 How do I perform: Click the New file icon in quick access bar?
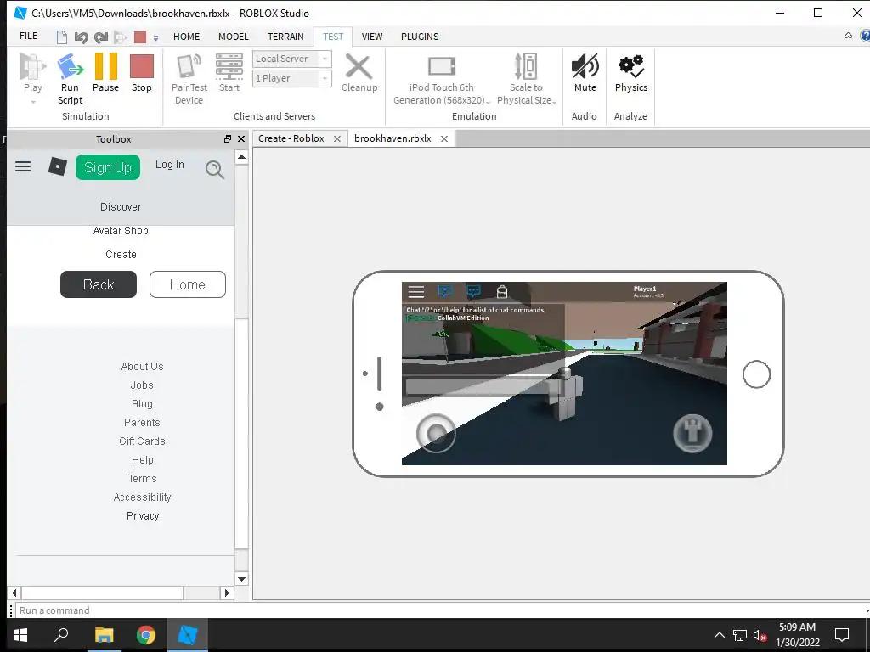(x=61, y=37)
